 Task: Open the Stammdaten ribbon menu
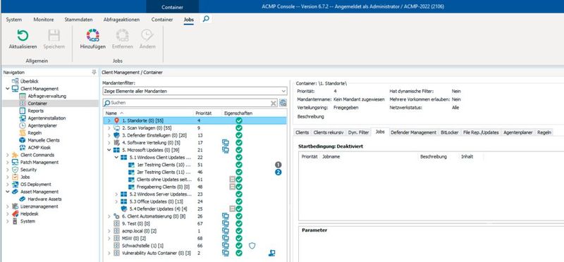[x=78, y=20]
